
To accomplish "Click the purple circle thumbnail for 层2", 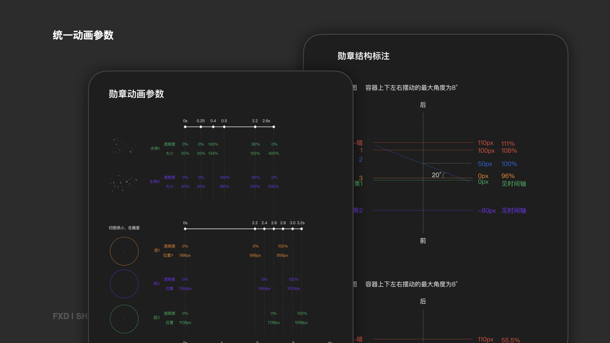I will 124,284.
